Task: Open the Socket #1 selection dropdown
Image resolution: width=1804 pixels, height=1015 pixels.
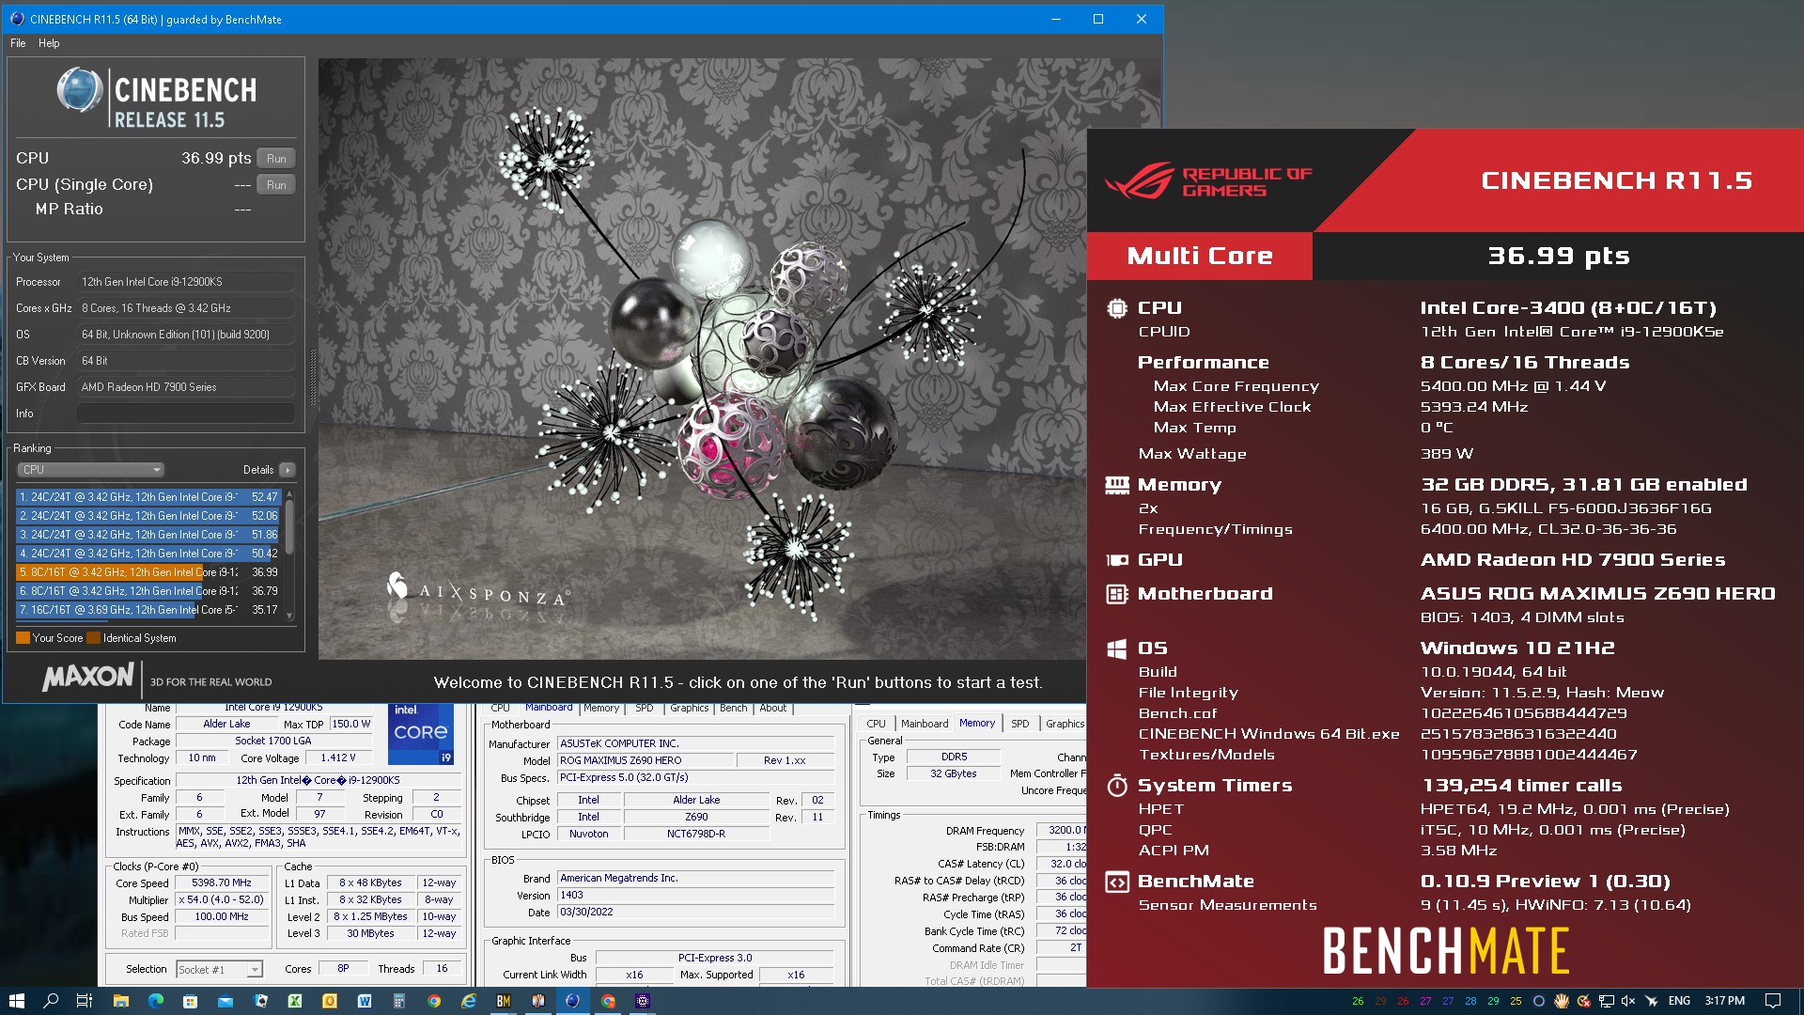Action: (x=219, y=970)
